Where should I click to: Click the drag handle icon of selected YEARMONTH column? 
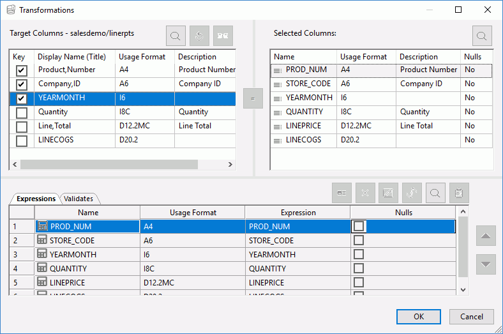(278, 98)
